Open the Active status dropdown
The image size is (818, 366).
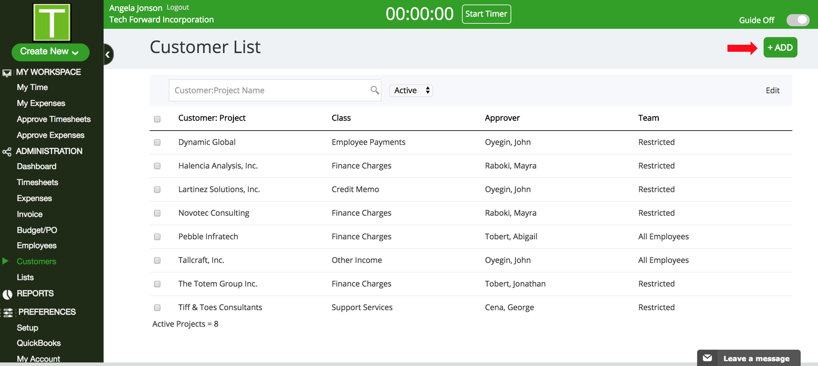pos(411,90)
